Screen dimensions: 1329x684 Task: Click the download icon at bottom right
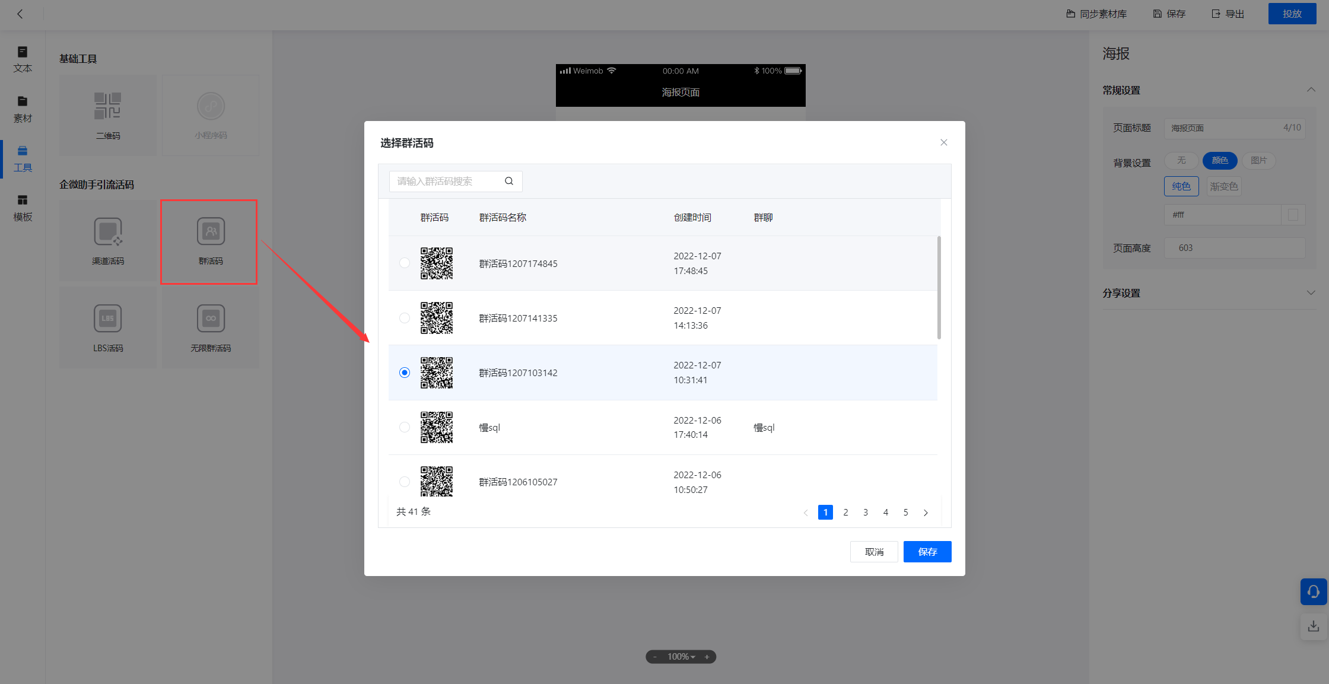(x=1314, y=626)
